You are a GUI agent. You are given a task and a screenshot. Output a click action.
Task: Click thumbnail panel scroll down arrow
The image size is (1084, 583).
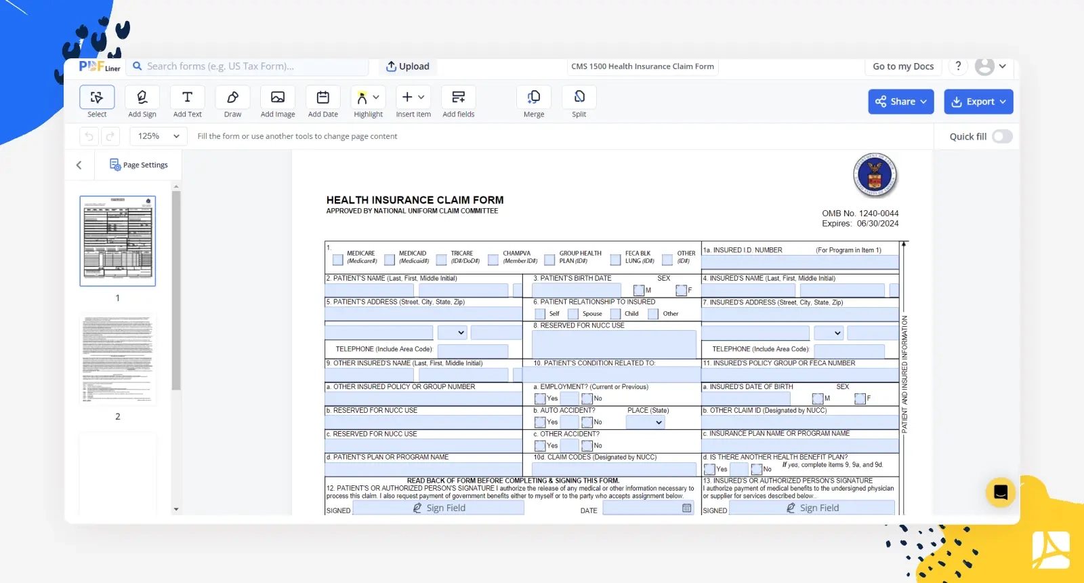pos(176,509)
